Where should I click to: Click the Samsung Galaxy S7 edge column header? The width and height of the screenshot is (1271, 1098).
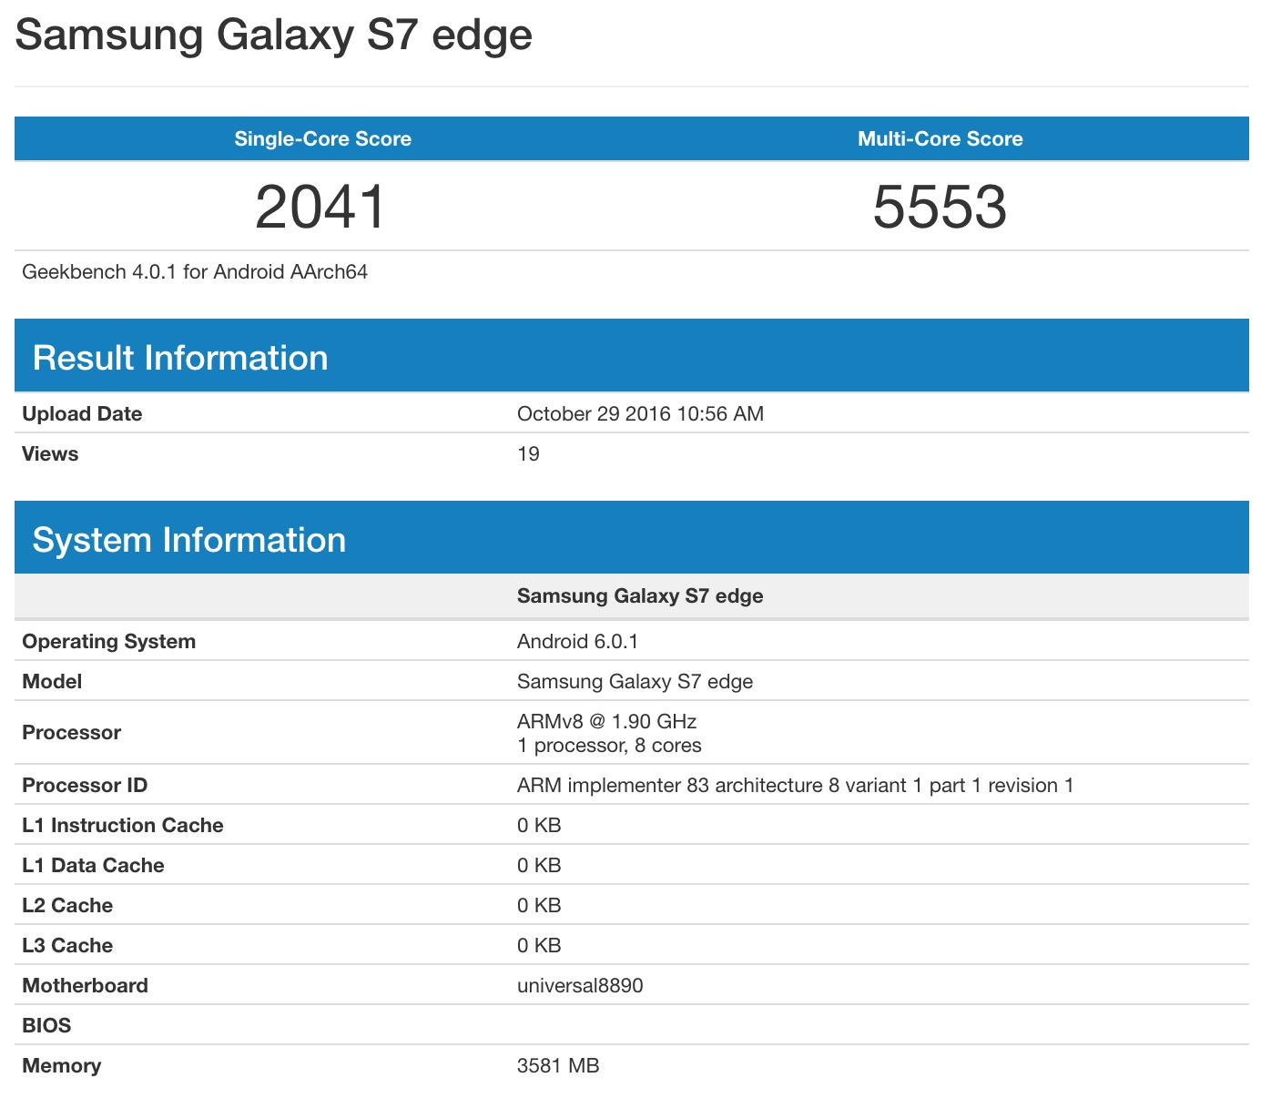pyautogui.click(x=640, y=596)
